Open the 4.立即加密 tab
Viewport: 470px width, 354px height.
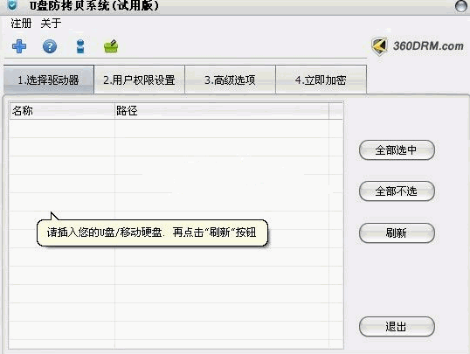(x=321, y=80)
